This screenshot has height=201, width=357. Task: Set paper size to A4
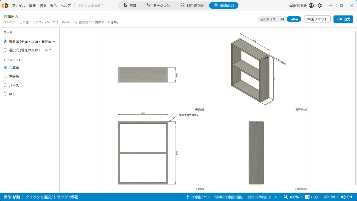click(282, 19)
